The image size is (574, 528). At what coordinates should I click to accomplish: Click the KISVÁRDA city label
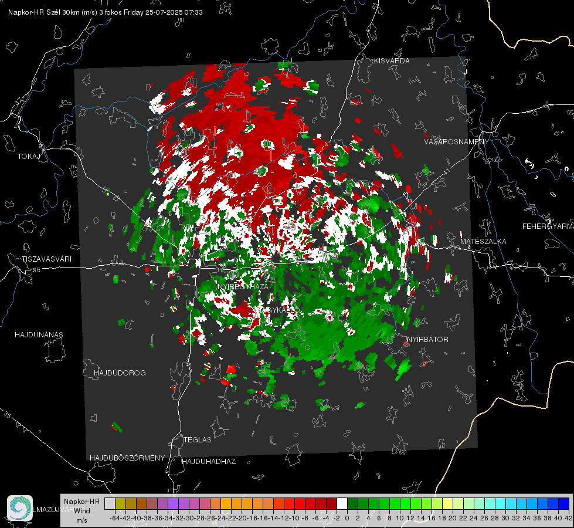coord(392,61)
